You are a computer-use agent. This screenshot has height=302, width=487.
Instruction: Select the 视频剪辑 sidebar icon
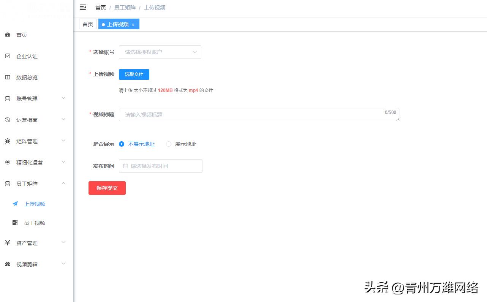click(x=8, y=264)
